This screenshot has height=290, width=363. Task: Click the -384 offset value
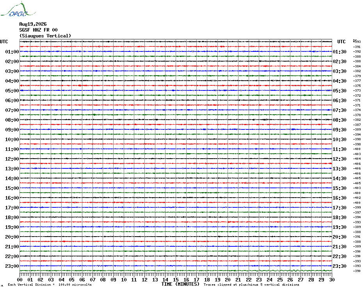click(357, 66)
